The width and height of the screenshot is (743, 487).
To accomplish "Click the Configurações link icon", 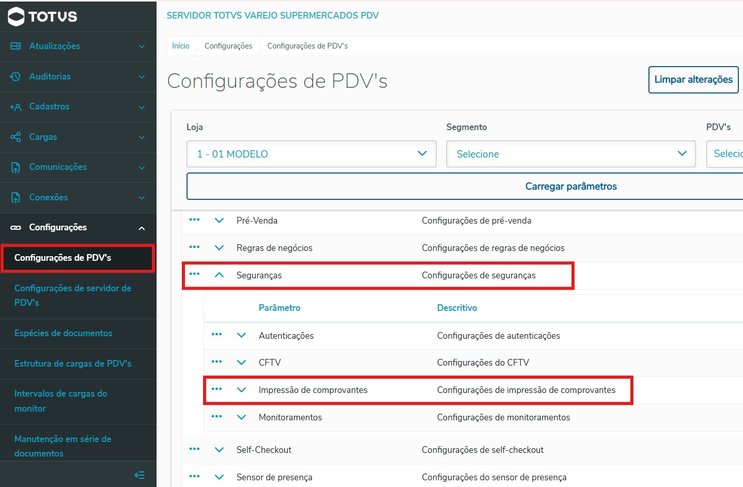I will coord(16,228).
